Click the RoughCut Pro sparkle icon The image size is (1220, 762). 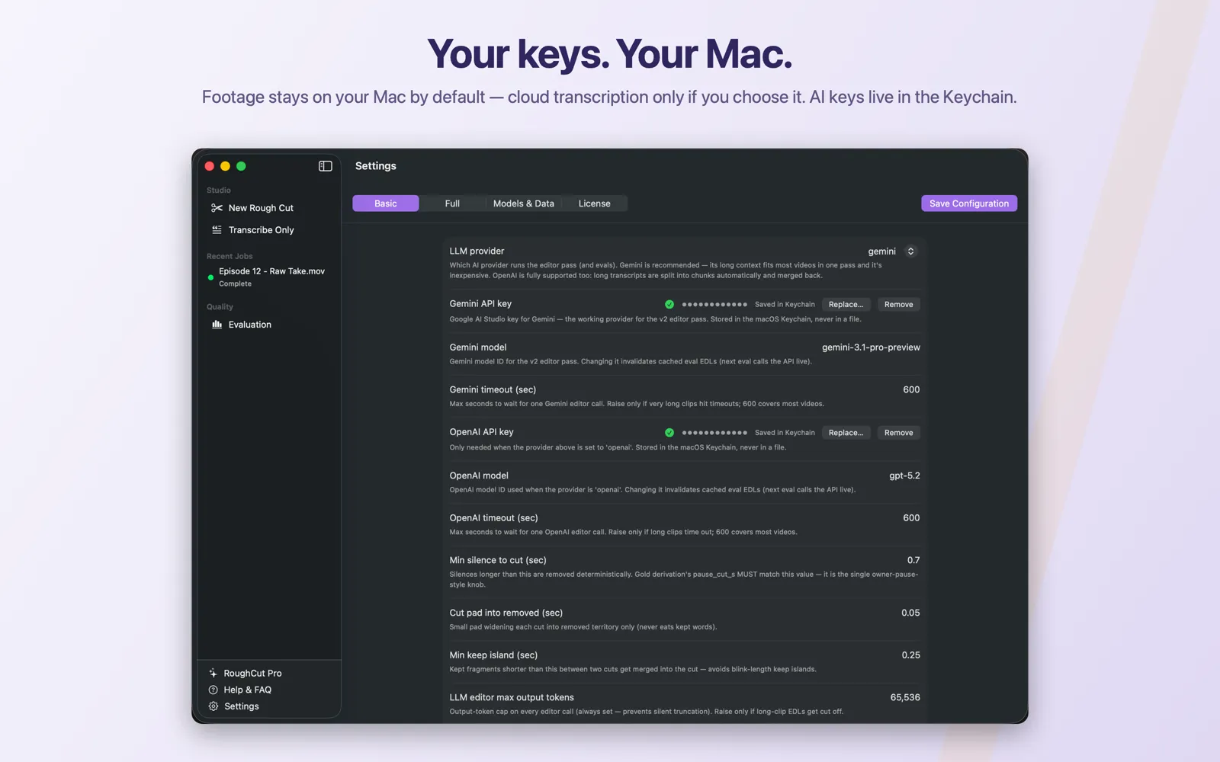pos(213,674)
